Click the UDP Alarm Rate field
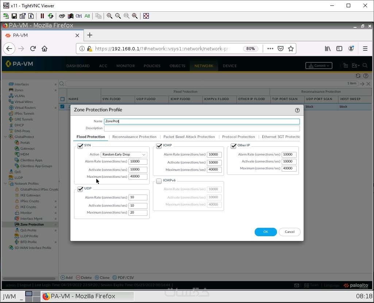Screen dimensions: 374x303 (138, 197)
